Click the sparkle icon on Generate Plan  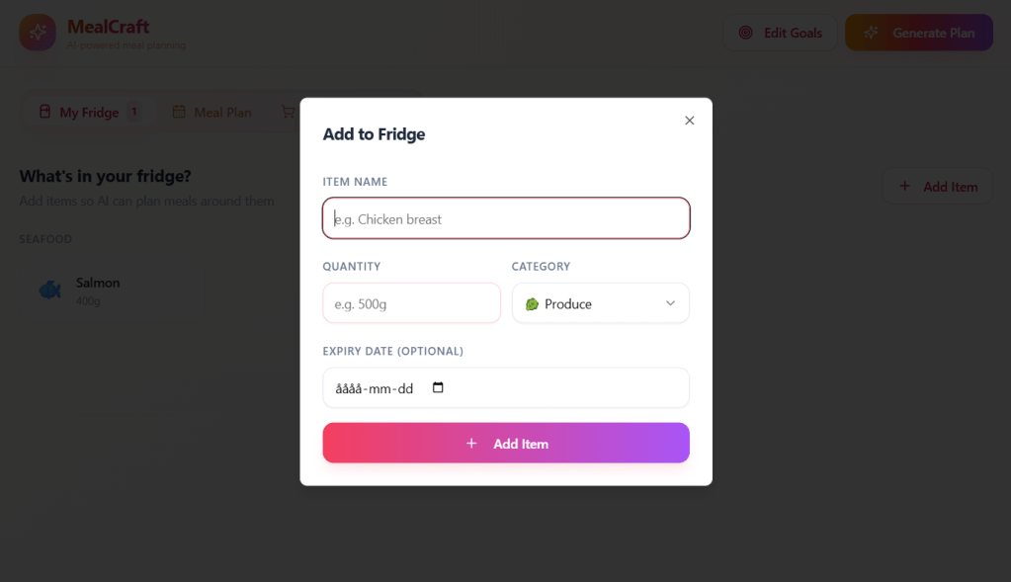[871, 33]
